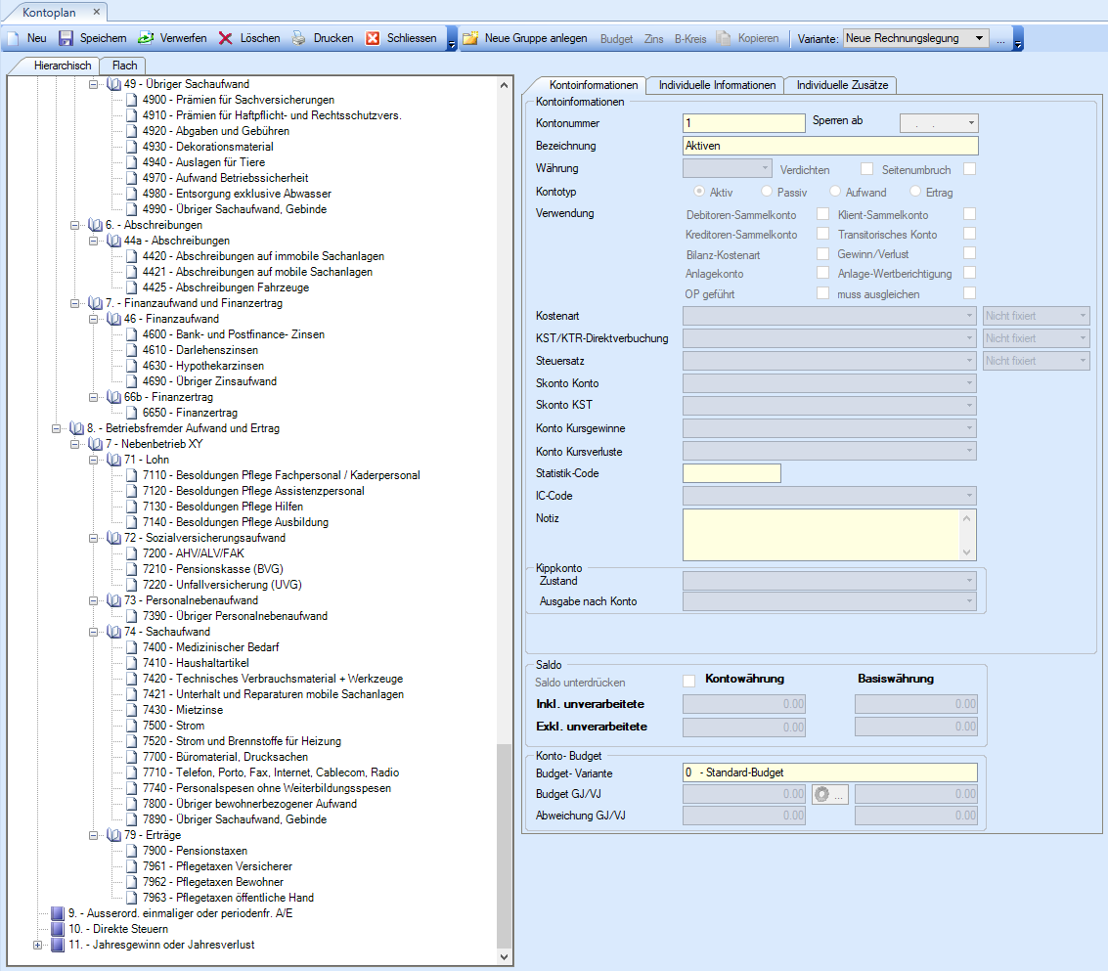The width and height of the screenshot is (1108, 971).
Task: Open the Sperren ab date dropdown
Action: (972, 123)
